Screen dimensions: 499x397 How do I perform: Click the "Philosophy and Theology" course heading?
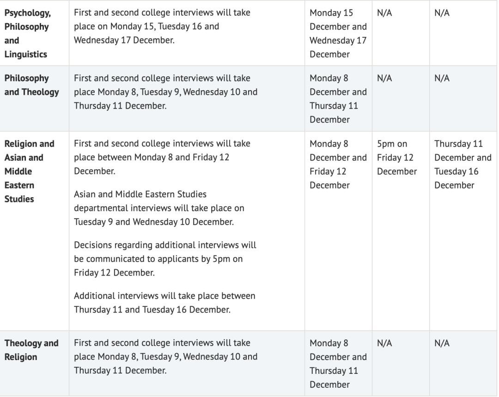pyautogui.click(x=31, y=85)
